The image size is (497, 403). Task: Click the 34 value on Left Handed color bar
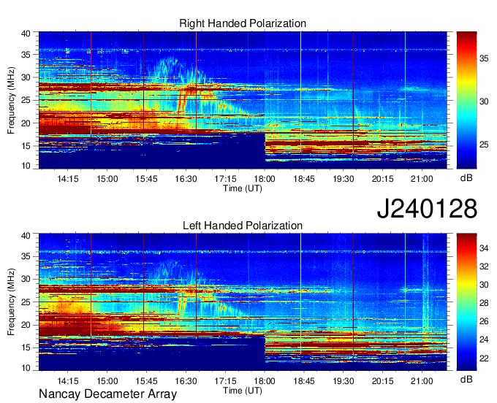484,248
